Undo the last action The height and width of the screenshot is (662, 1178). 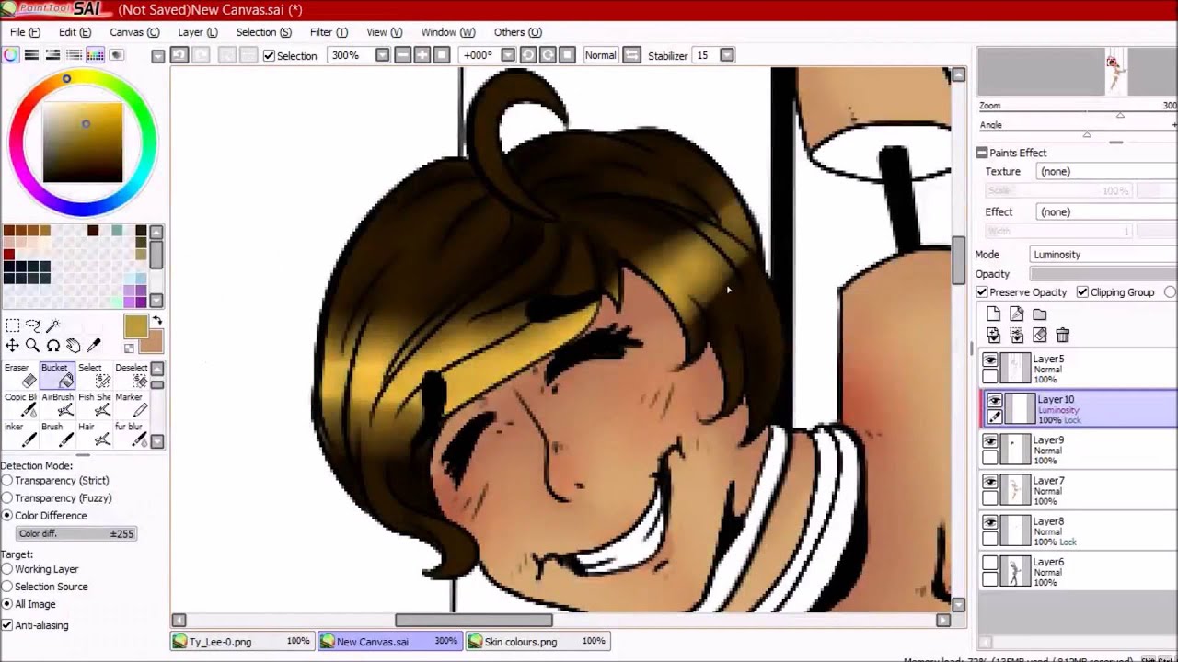[179, 55]
